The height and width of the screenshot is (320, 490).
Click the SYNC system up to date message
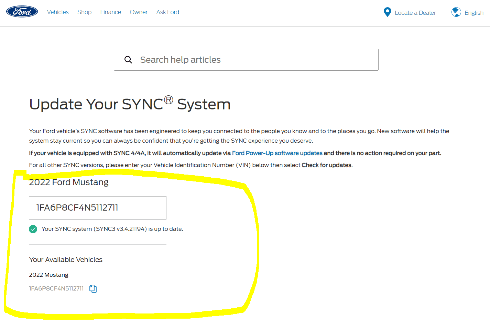pyautogui.click(x=112, y=229)
